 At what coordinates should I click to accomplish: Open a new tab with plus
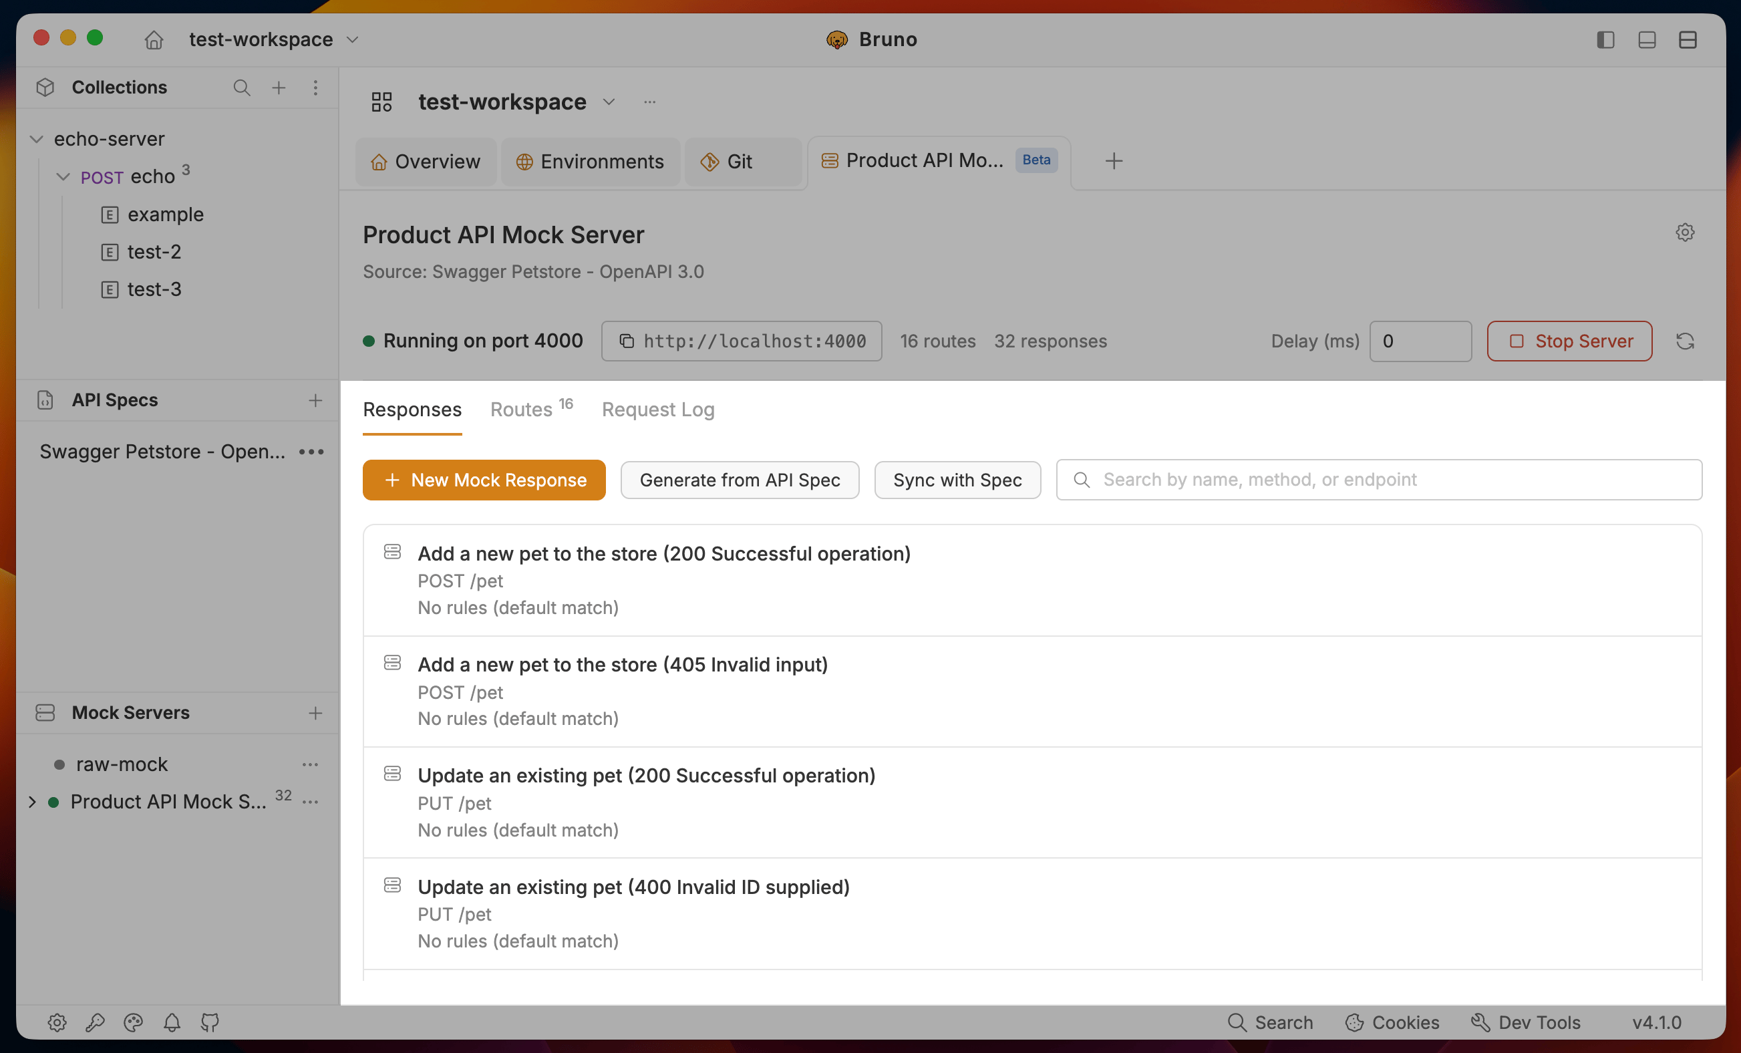(x=1114, y=161)
